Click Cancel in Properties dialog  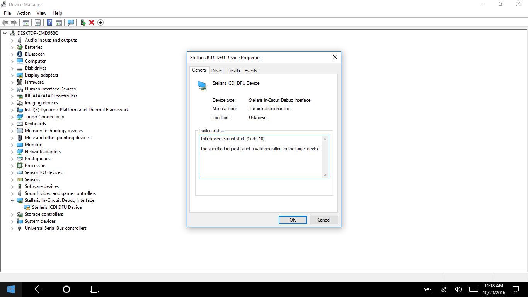point(324,220)
